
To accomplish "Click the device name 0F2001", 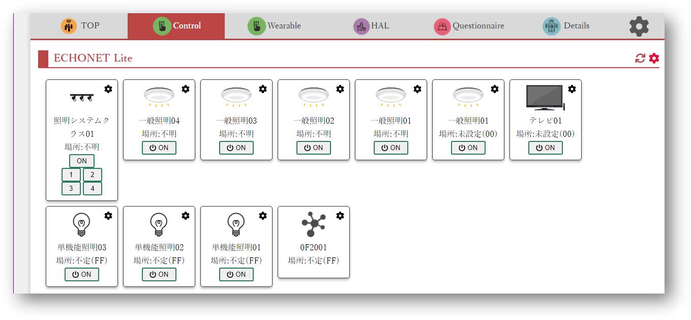I will tap(314, 248).
